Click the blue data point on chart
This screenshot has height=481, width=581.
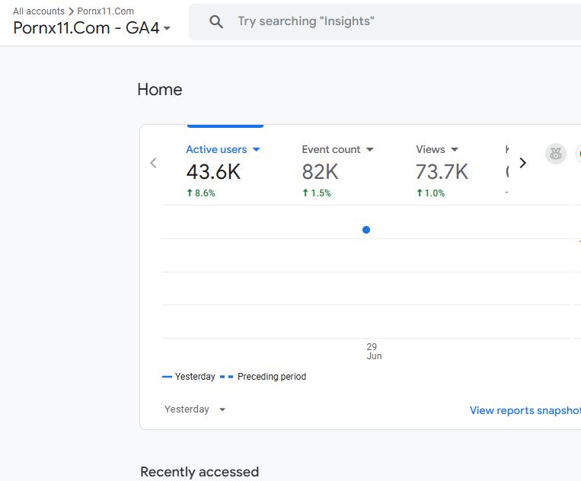coord(366,230)
